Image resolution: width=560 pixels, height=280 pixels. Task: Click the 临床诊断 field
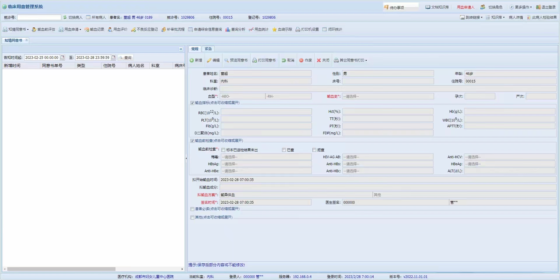(x=388, y=89)
